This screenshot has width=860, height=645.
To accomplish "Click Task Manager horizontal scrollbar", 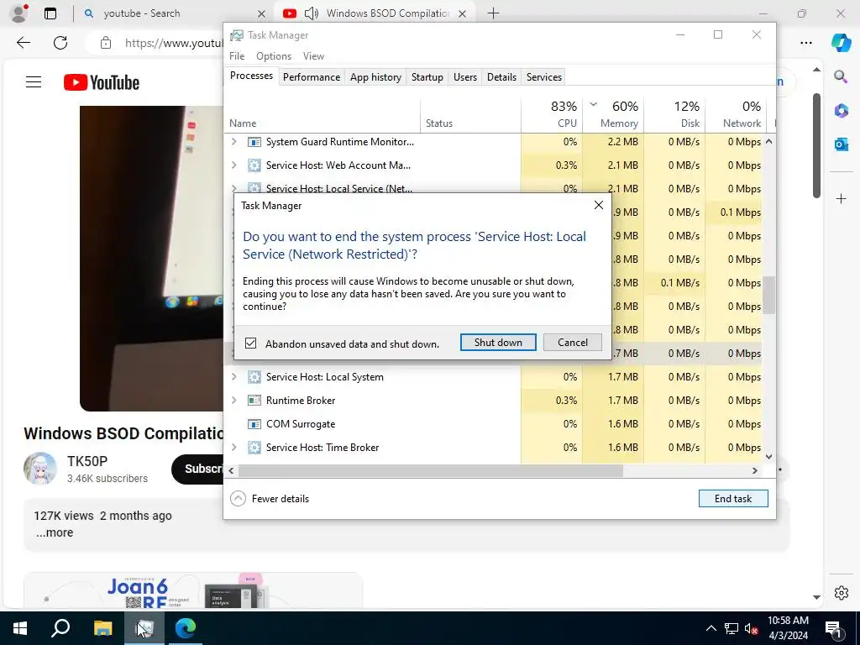I will coord(431,470).
